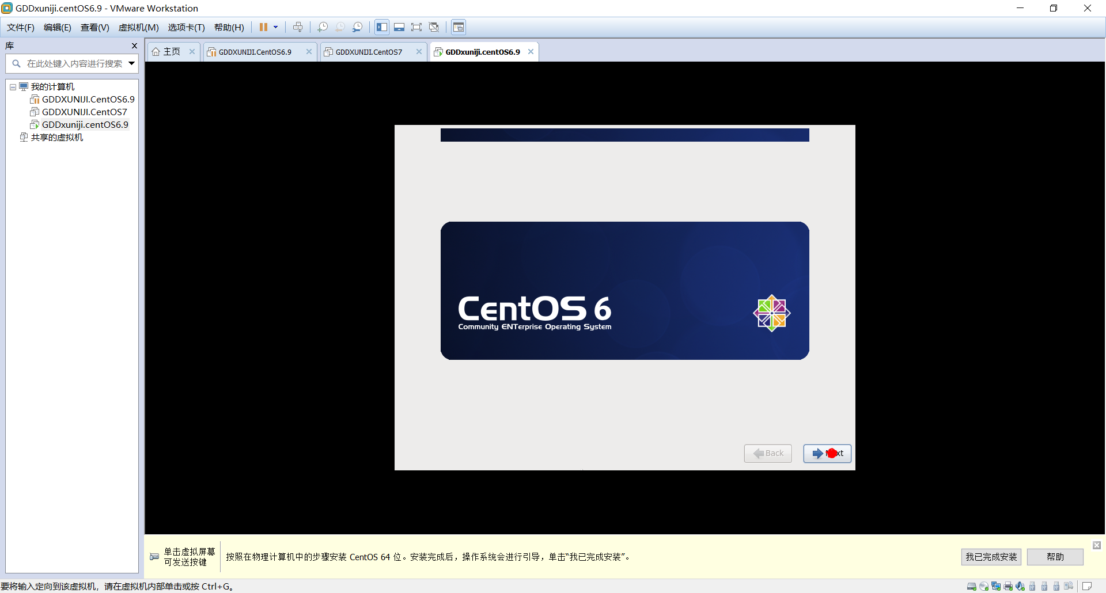Click the Back button in CentOS installer
1106x593 pixels.
pos(768,453)
